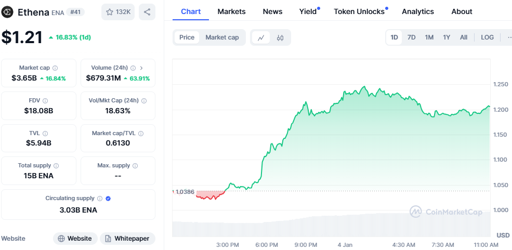Click the 4 Jan date axis label

click(x=345, y=245)
